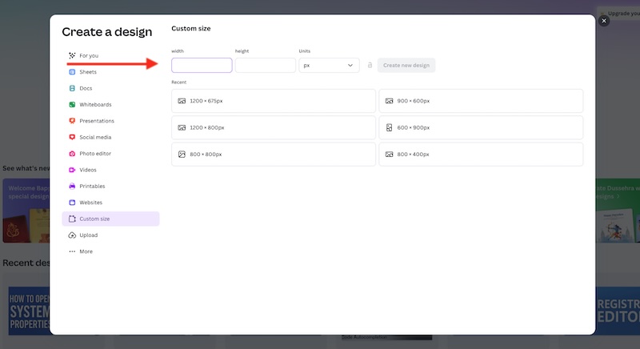
Task: Open the Photo editor icon
Action: tap(72, 154)
